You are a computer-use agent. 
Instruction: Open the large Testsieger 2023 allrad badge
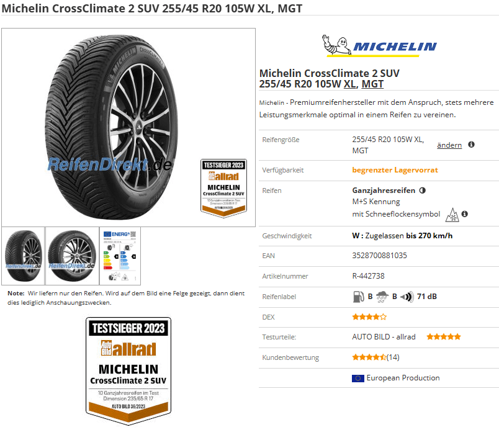128,371
